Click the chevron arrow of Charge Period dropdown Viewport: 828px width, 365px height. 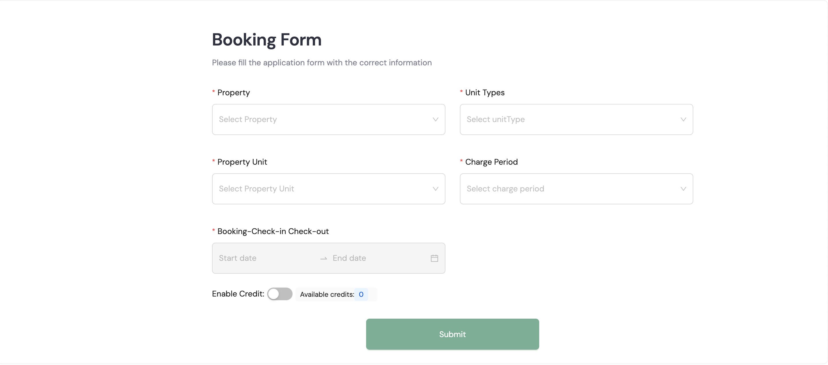(x=683, y=189)
